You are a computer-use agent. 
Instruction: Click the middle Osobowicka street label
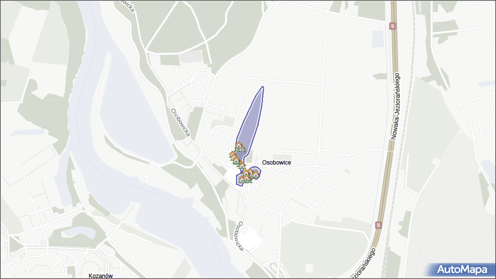181,123
